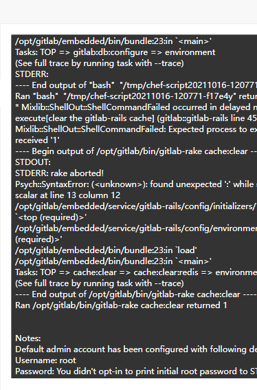Viewport: 257px width, 390px height.
Task: Click the "Default admin account" line
Action: (x=136, y=349)
